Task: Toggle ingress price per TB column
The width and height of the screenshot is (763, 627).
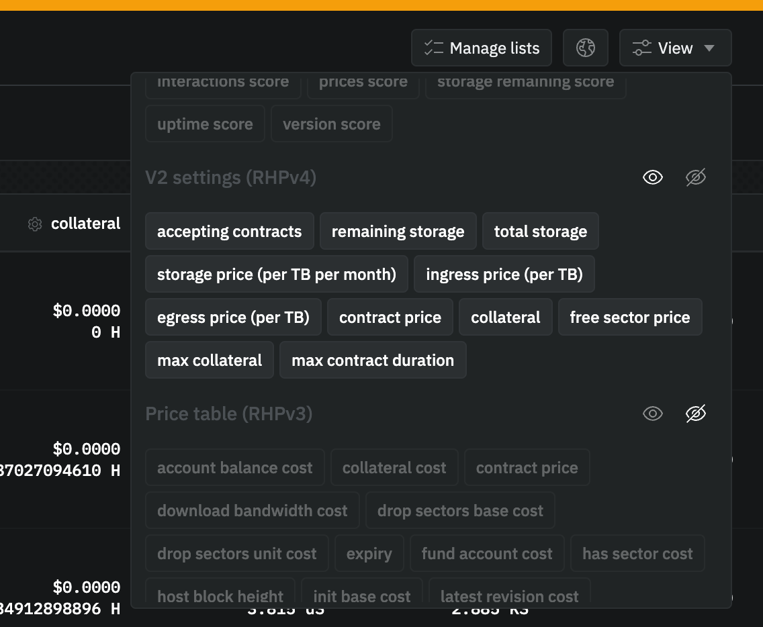Action: coord(504,274)
